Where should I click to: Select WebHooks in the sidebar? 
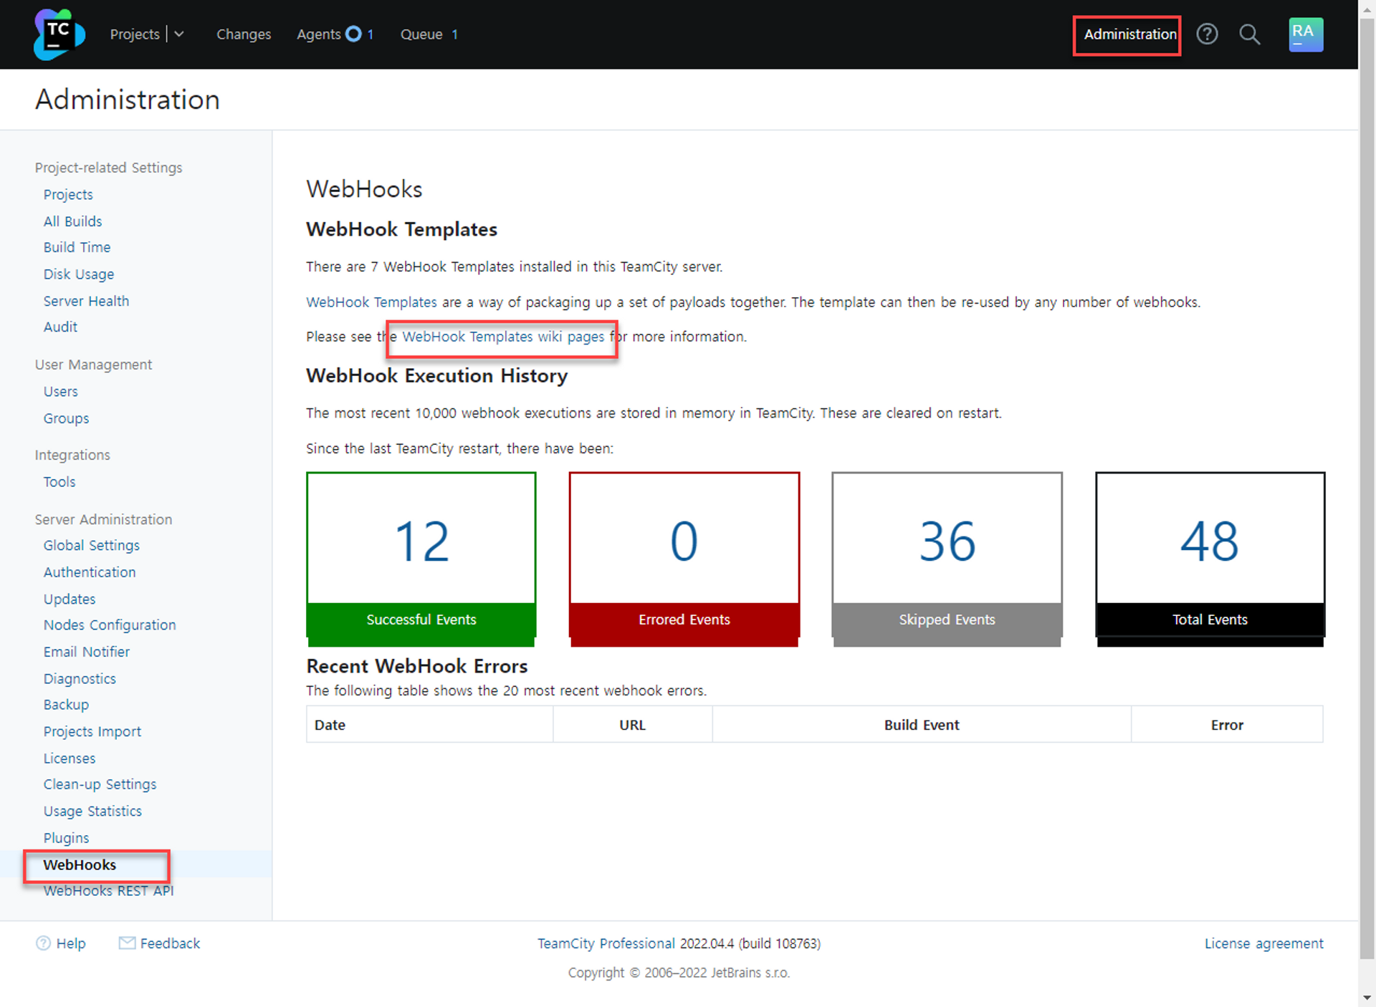pos(80,865)
